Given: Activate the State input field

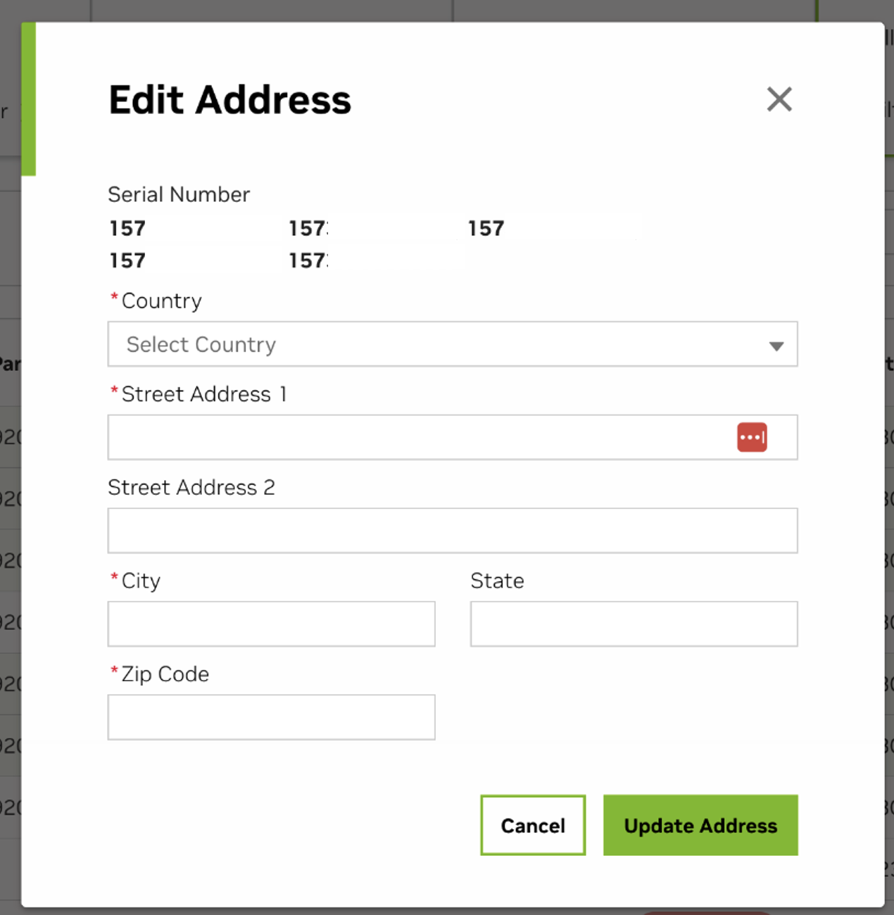Looking at the screenshot, I should pyautogui.click(x=634, y=624).
